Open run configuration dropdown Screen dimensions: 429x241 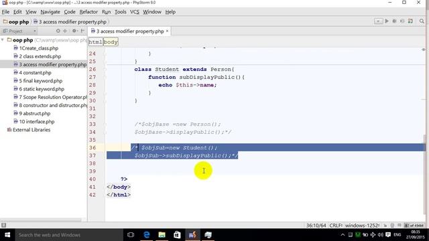point(378,21)
